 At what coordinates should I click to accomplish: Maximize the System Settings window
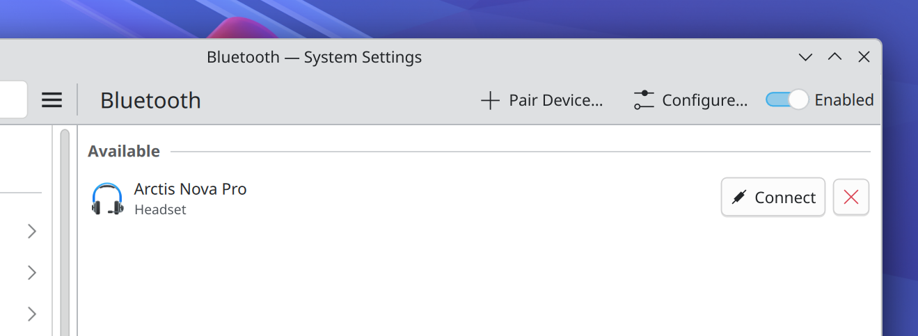point(834,57)
